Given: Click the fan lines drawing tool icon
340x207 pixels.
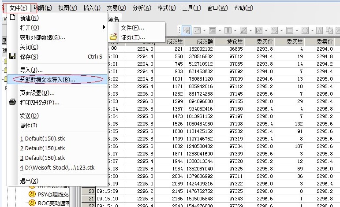Looking at the screenshot, I should coord(243,30).
